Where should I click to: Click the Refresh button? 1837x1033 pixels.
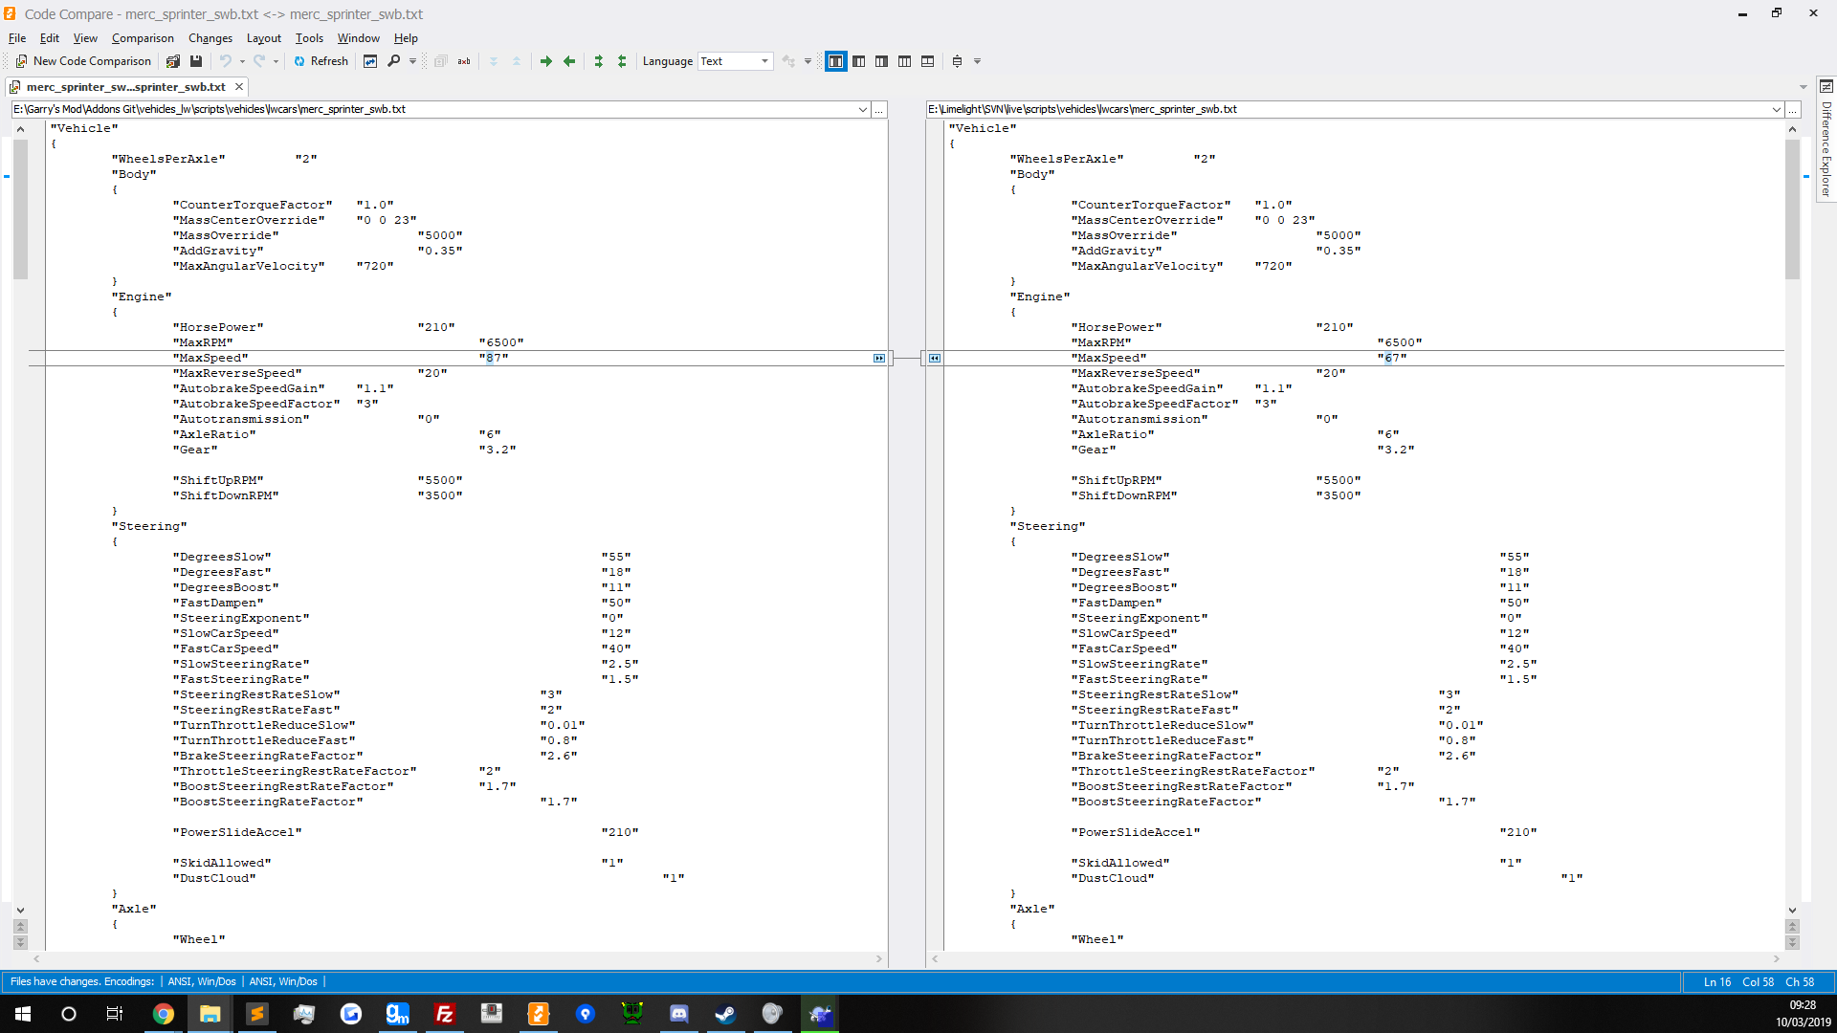point(321,61)
